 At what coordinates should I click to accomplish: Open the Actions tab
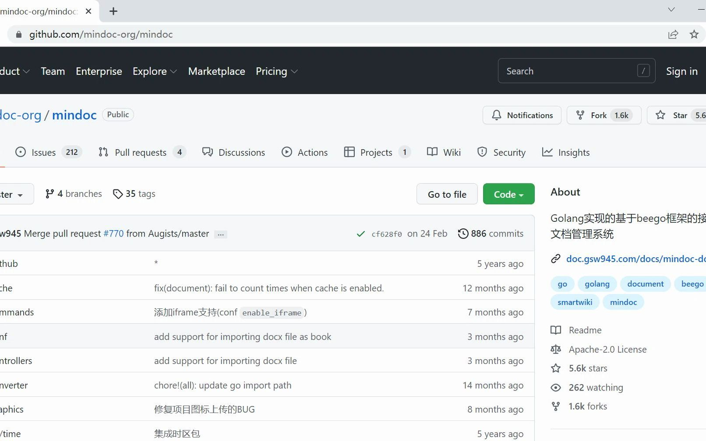tap(304, 152)
